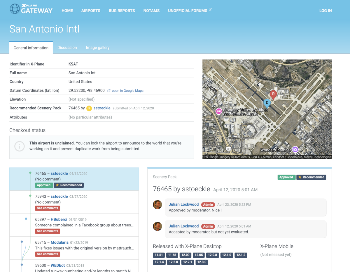Click version tag 11.55

(x=172, y=255)
